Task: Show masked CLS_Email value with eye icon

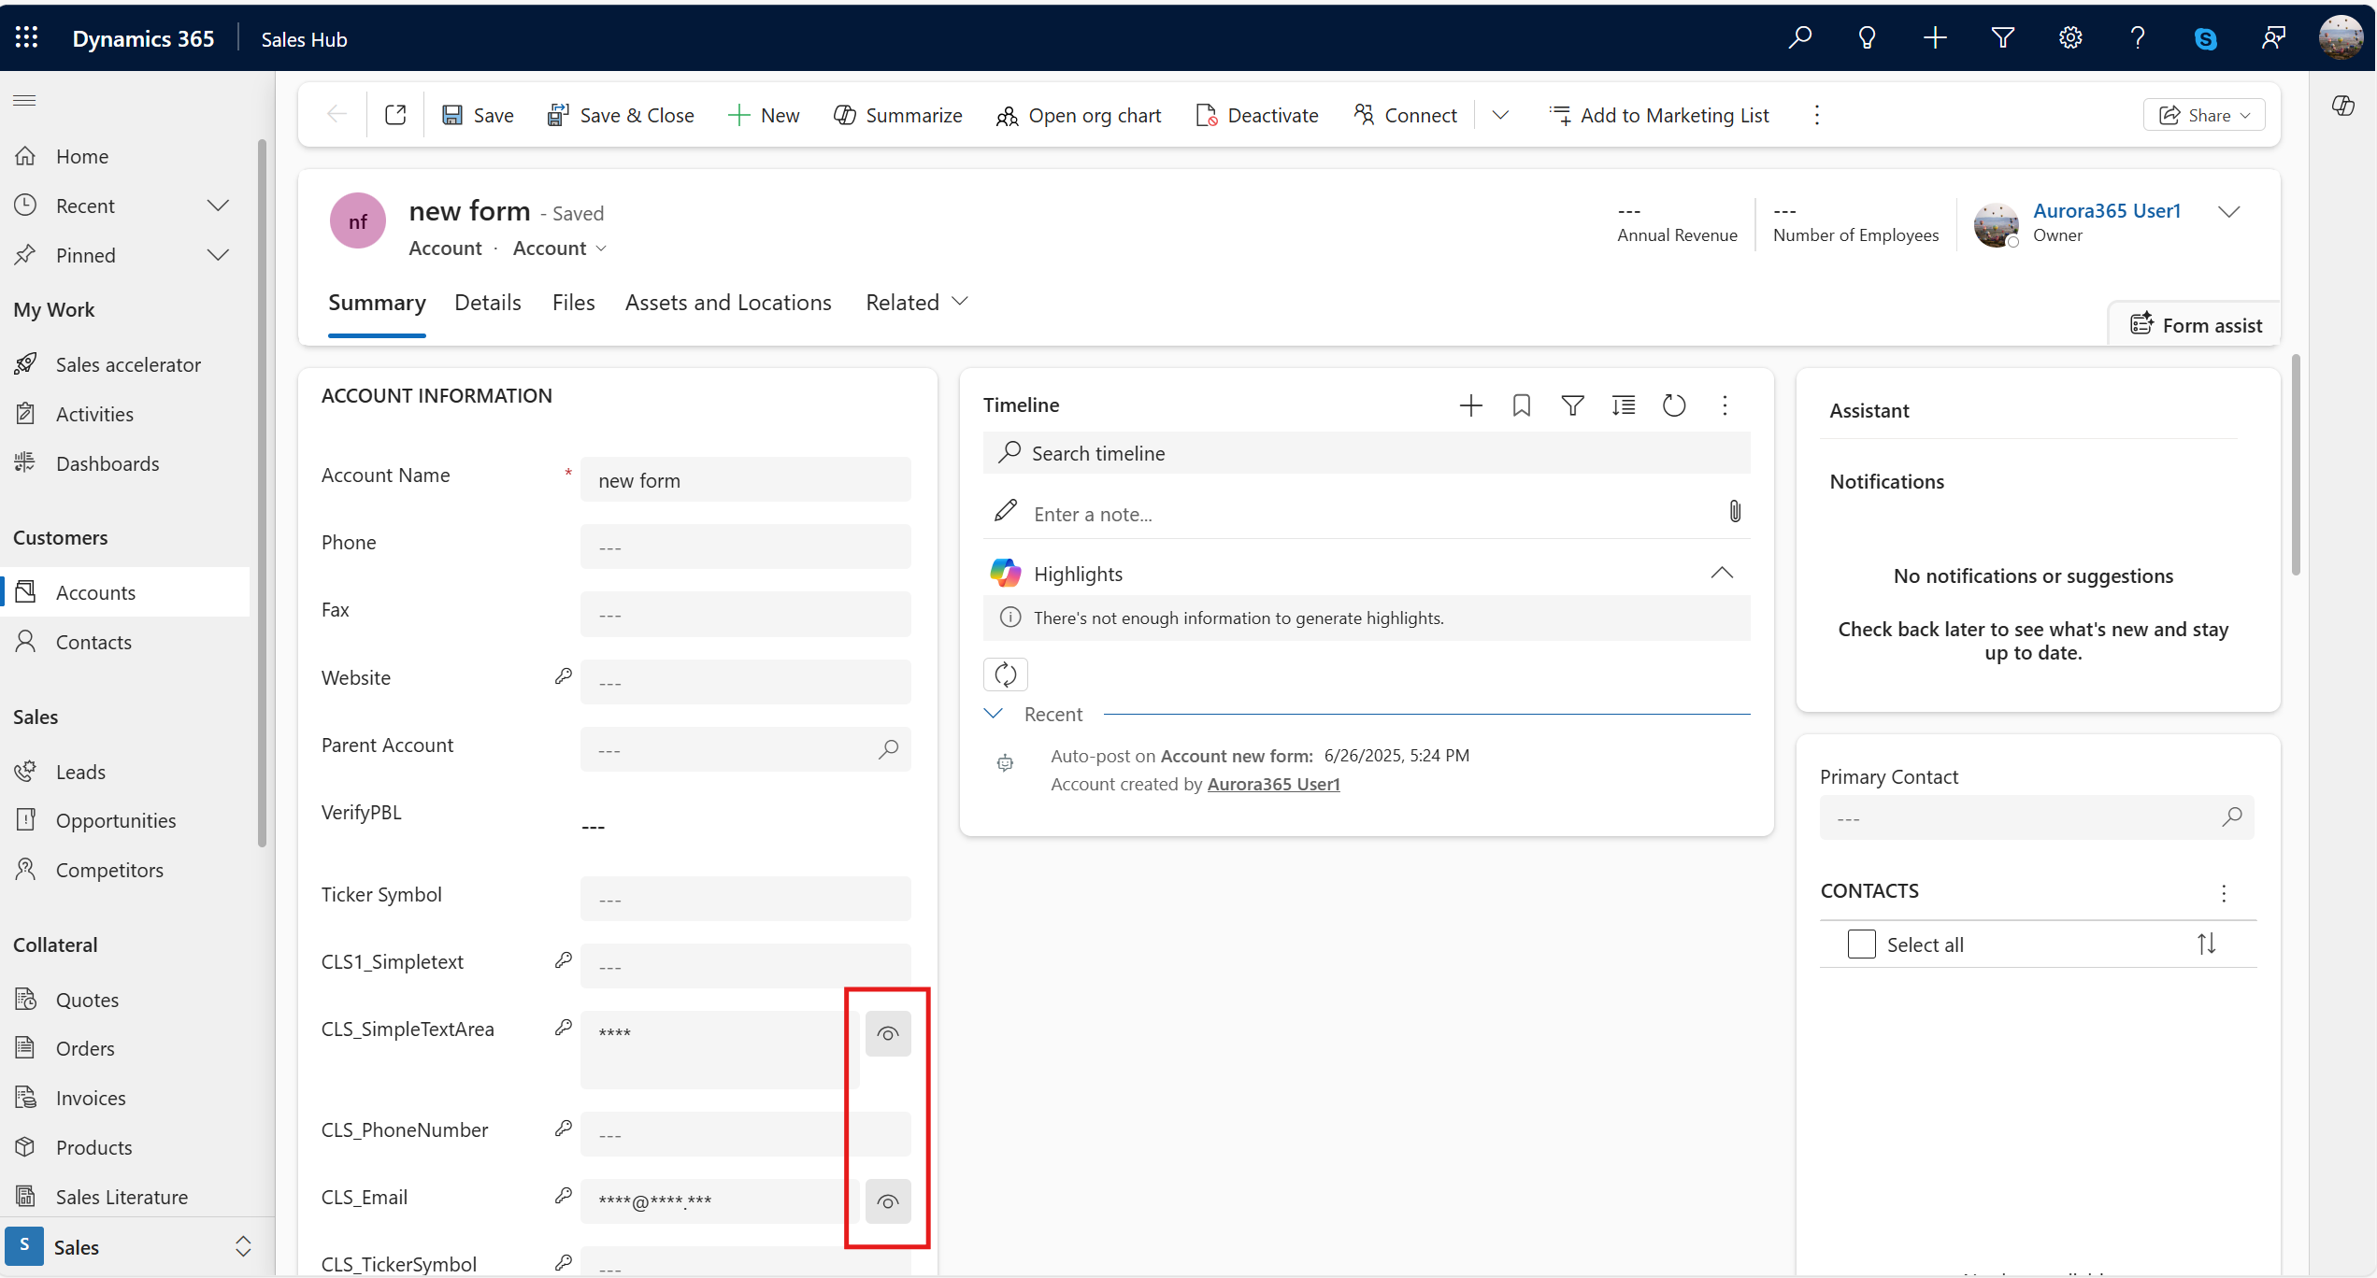Action: point(887,1201)
